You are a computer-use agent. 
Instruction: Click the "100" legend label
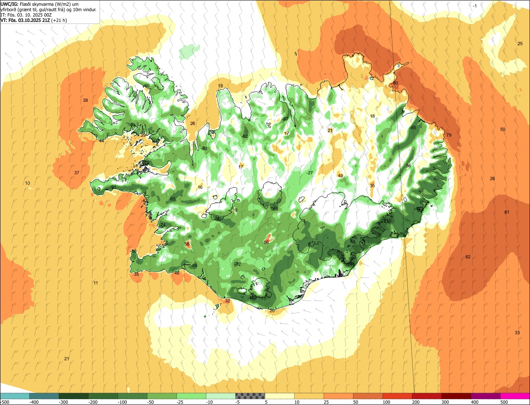click(x=387, y=402)
